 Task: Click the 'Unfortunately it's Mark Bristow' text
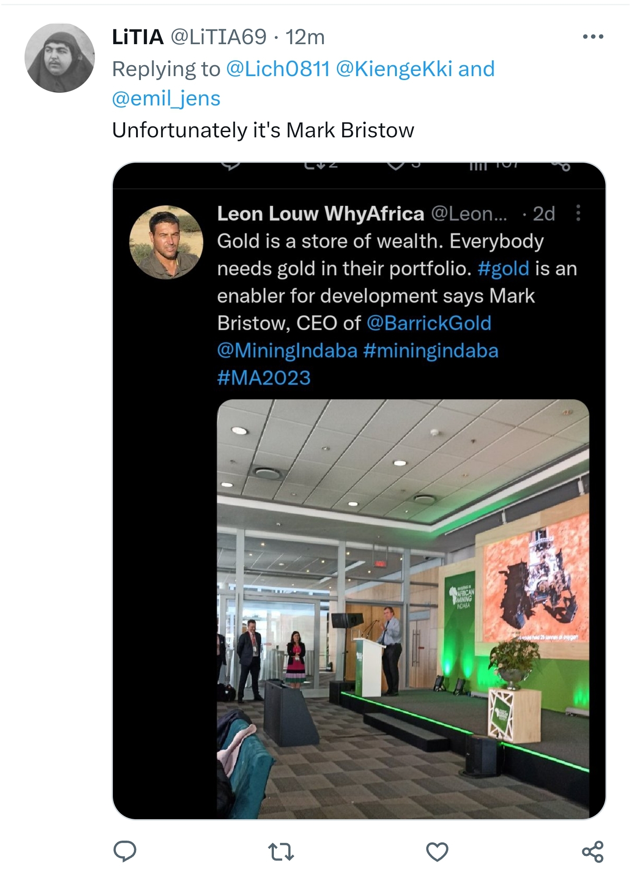263,130
